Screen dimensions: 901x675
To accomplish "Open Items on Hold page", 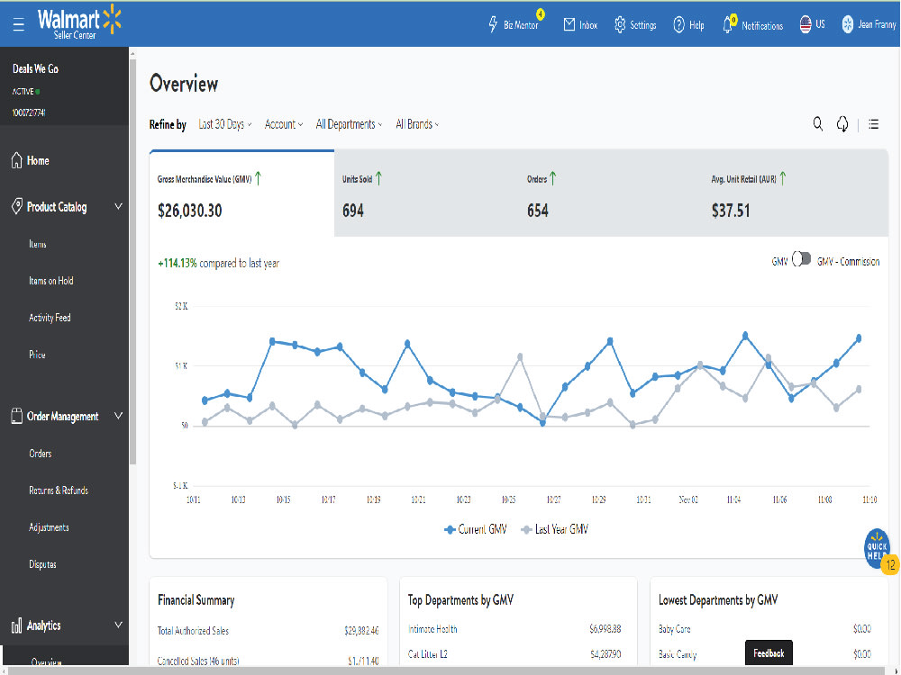I will 51,281.
